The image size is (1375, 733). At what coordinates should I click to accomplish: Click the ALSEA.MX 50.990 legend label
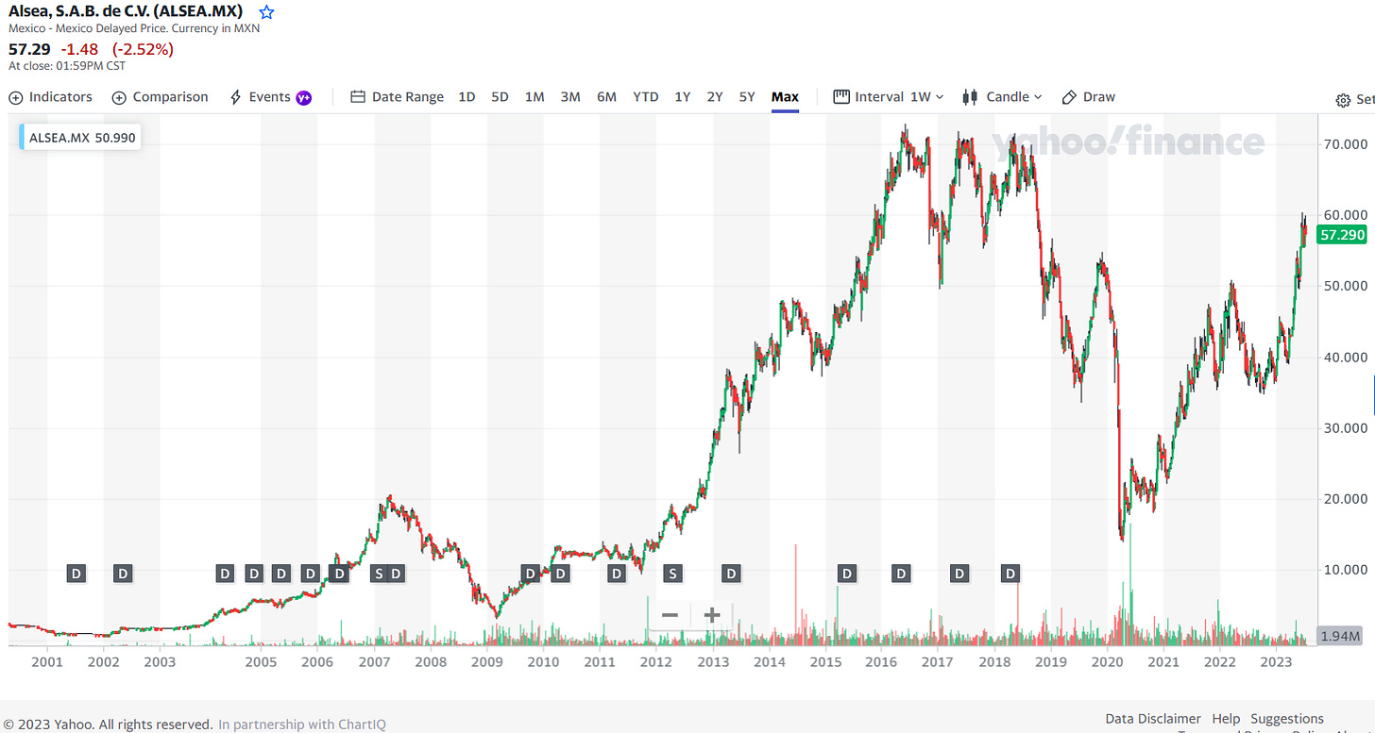coord(82,138)
